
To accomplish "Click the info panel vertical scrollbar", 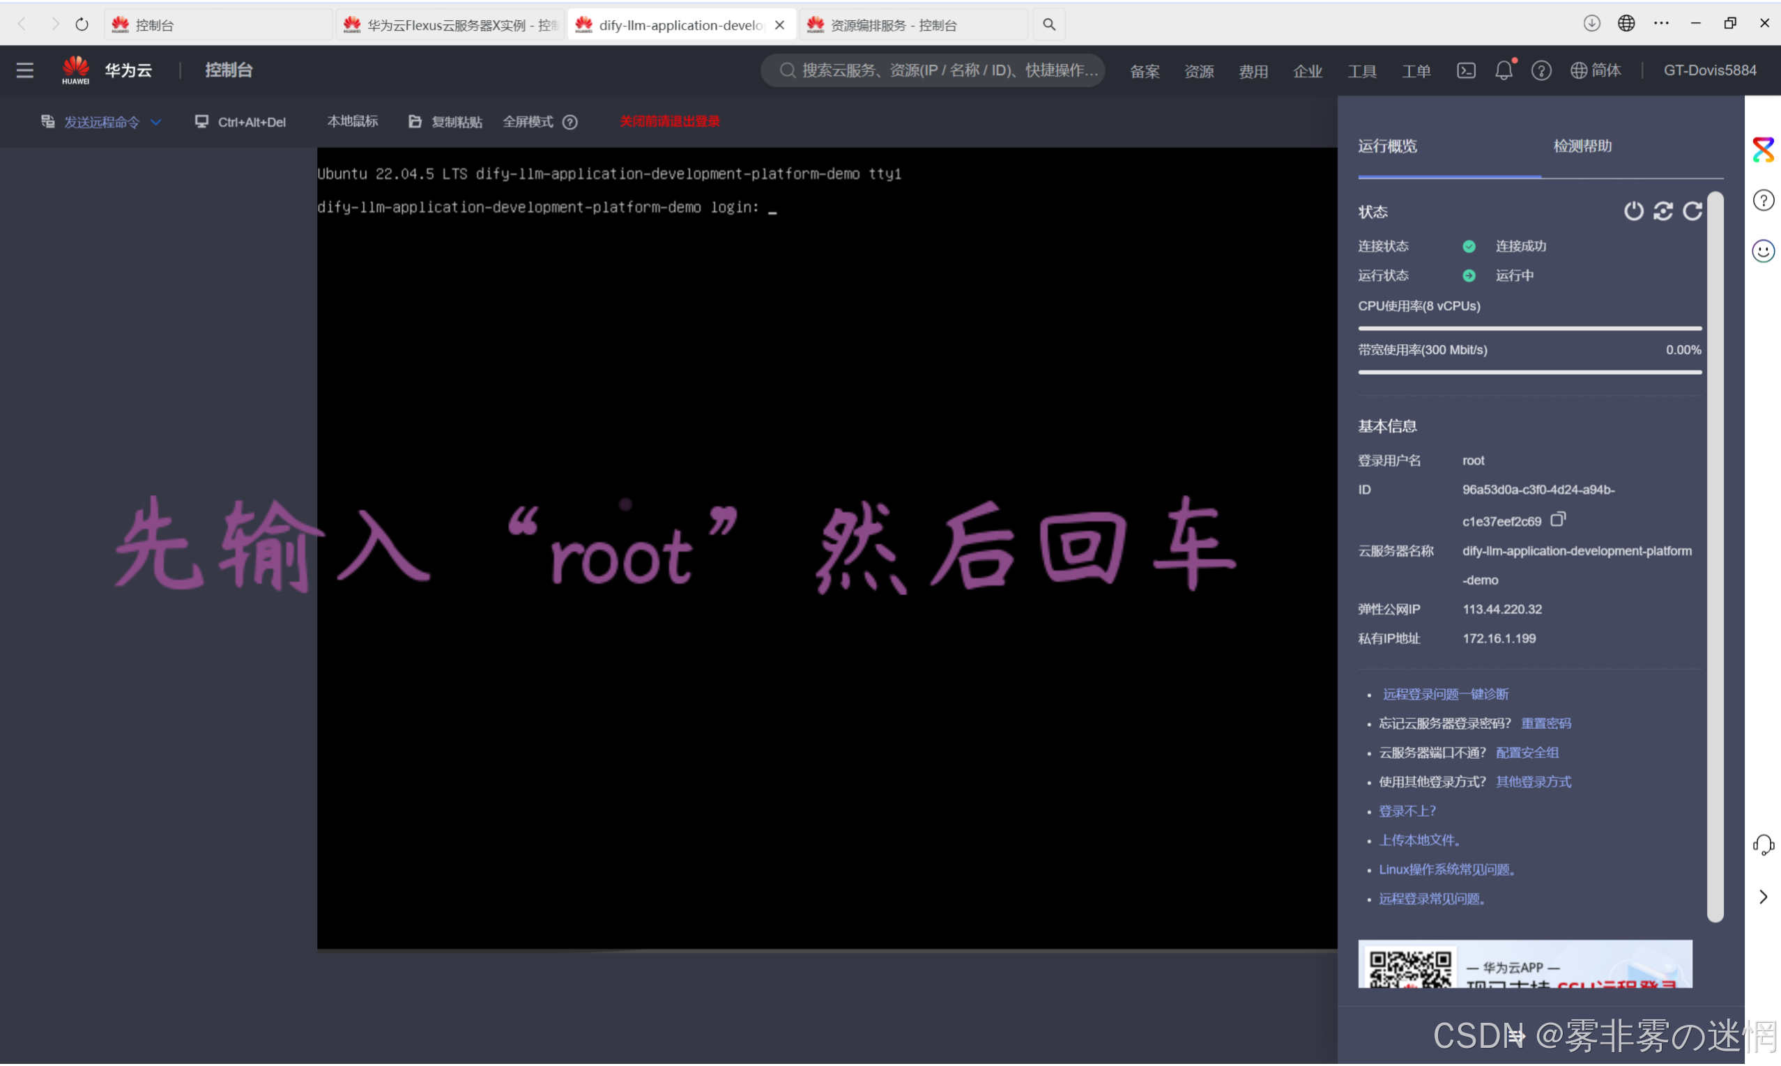I will 1714,557.
